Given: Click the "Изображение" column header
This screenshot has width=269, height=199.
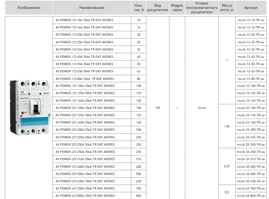Looking at the screenshot, I should coord(29,8).
